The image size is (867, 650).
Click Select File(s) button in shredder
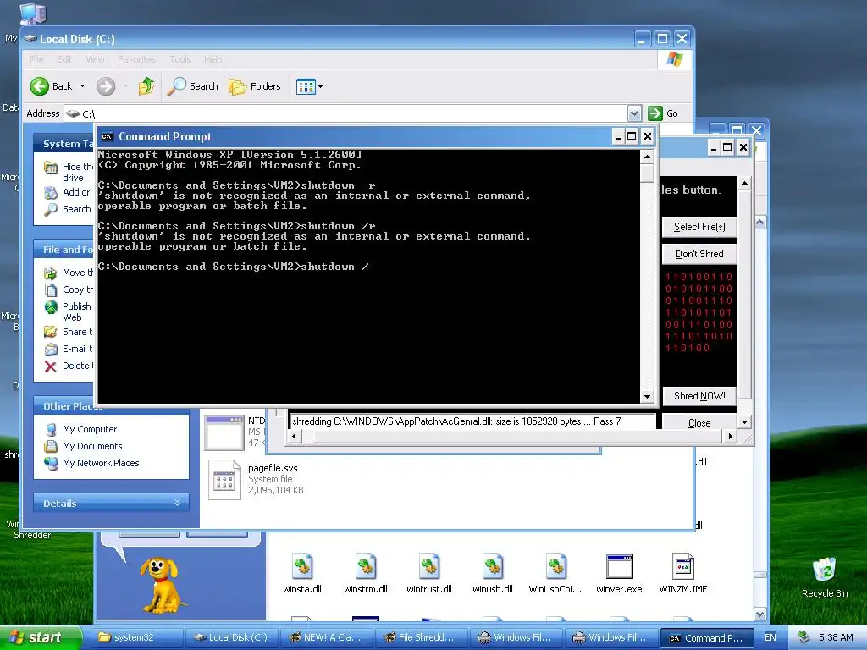tap(699, 227)
